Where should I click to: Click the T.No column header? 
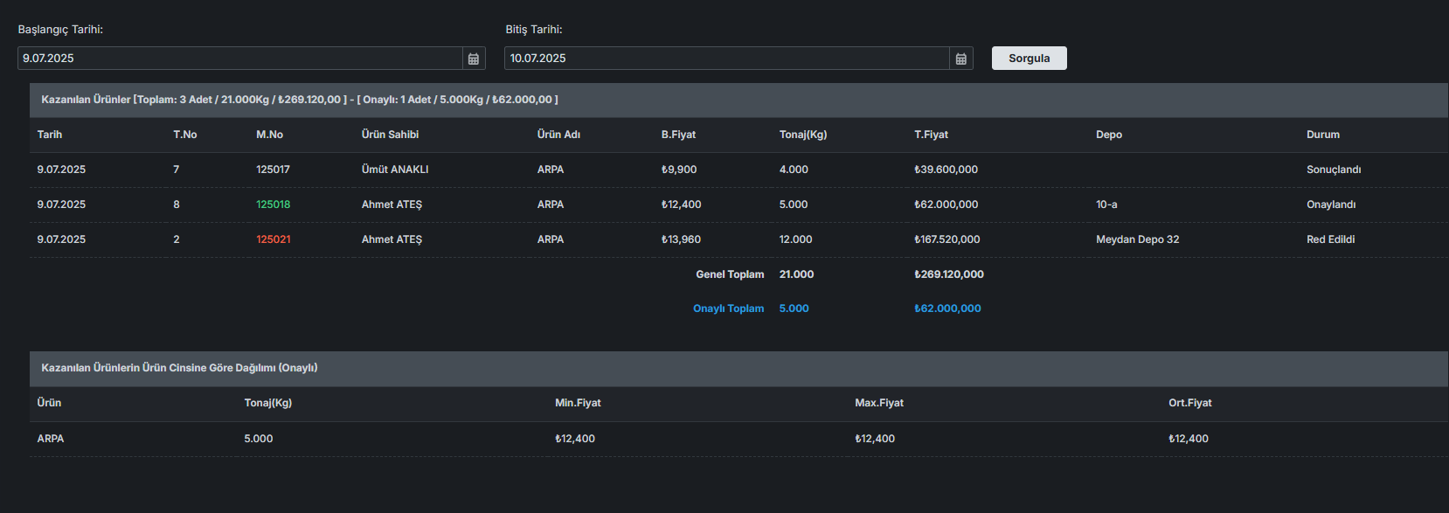[184, 135]
